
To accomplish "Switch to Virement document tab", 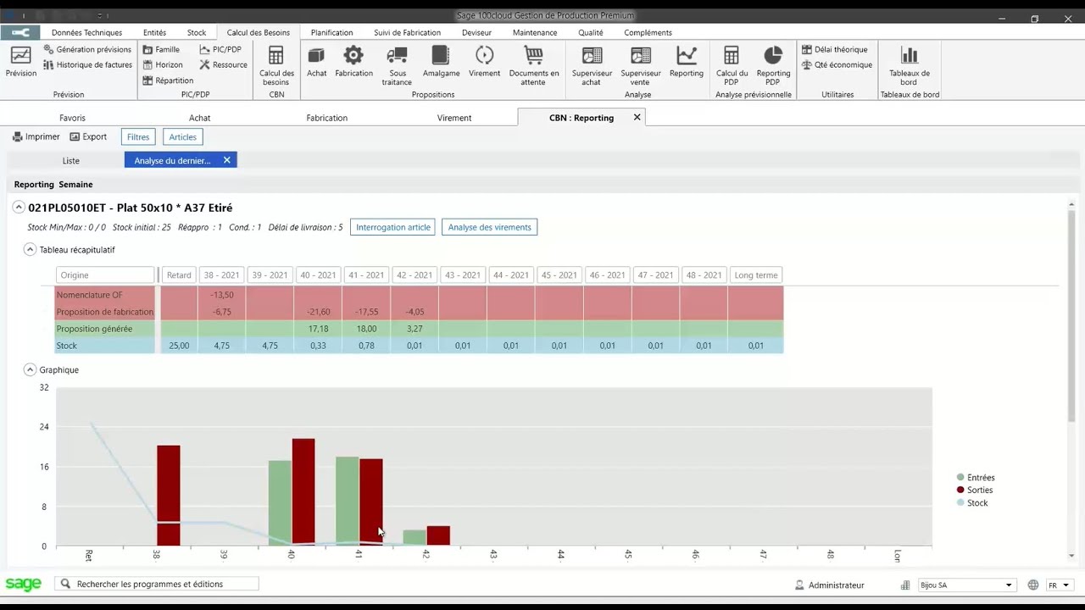I will coord(453,118).
